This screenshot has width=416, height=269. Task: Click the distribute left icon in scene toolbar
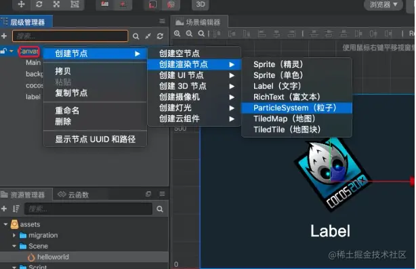point(358,34)
